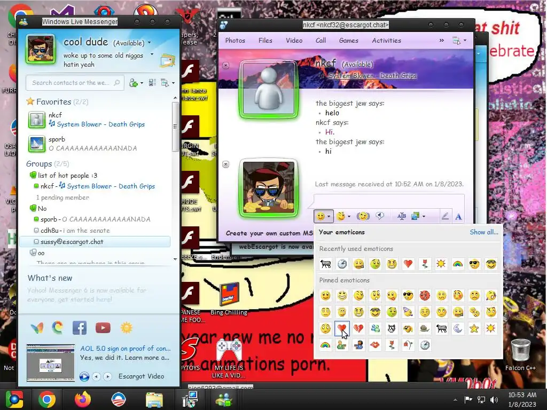The image size is (547, 410).
Task: Pick the MSN two-people buddies emoticon
Action: point(375,328)
